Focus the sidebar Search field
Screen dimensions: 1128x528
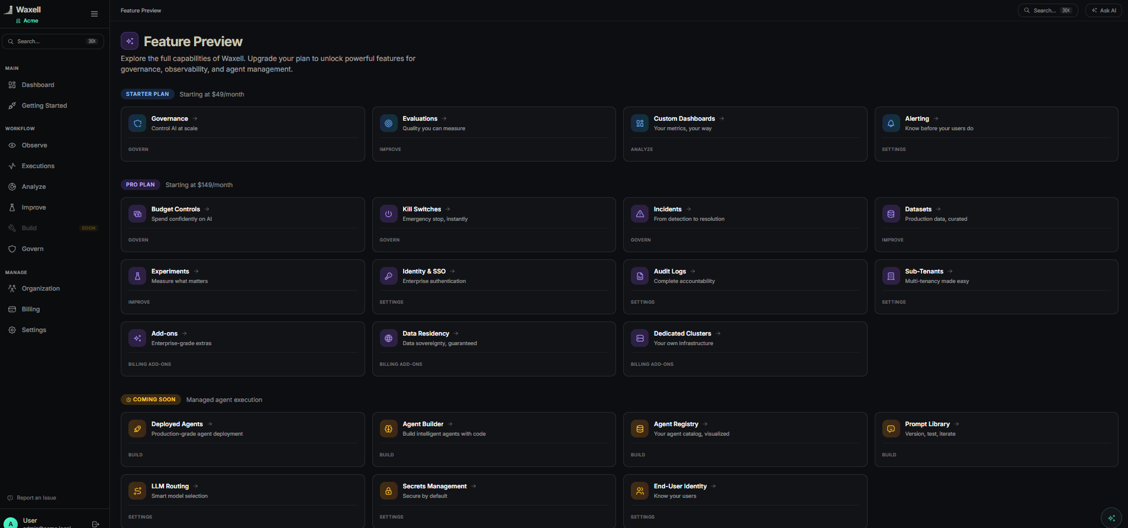pos(53,41)
